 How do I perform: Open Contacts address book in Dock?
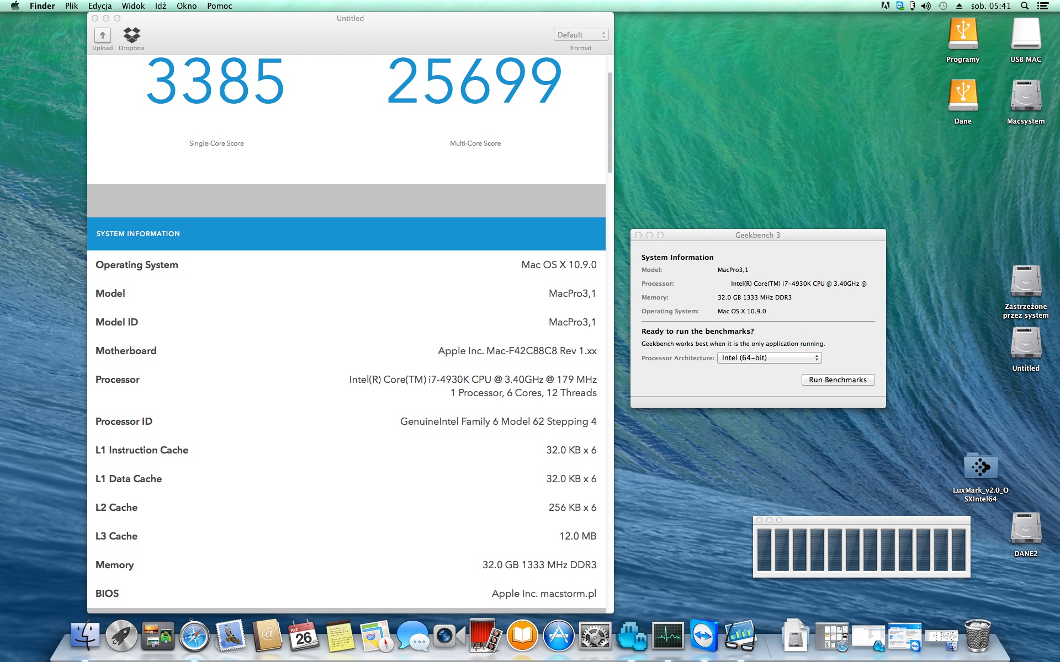[x=267, y=635]
